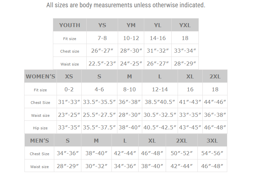Select the YXL youth size column header

pos(185,25)
